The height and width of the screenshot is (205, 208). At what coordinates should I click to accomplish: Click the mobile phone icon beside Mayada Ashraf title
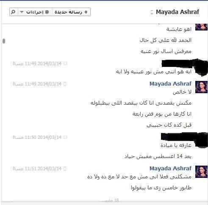tap(152, 12)
